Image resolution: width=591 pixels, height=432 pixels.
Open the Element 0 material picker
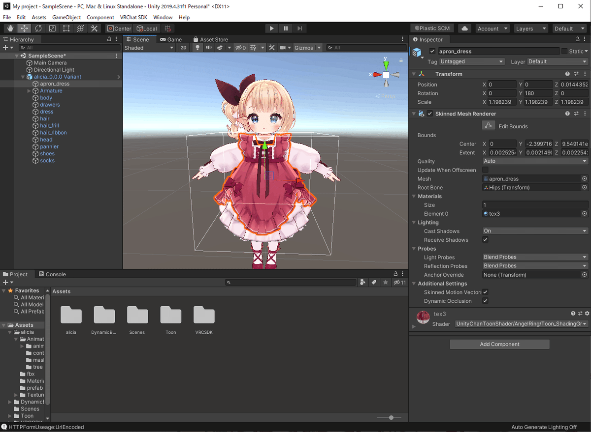pyautogui.click(x=585, y=214)
